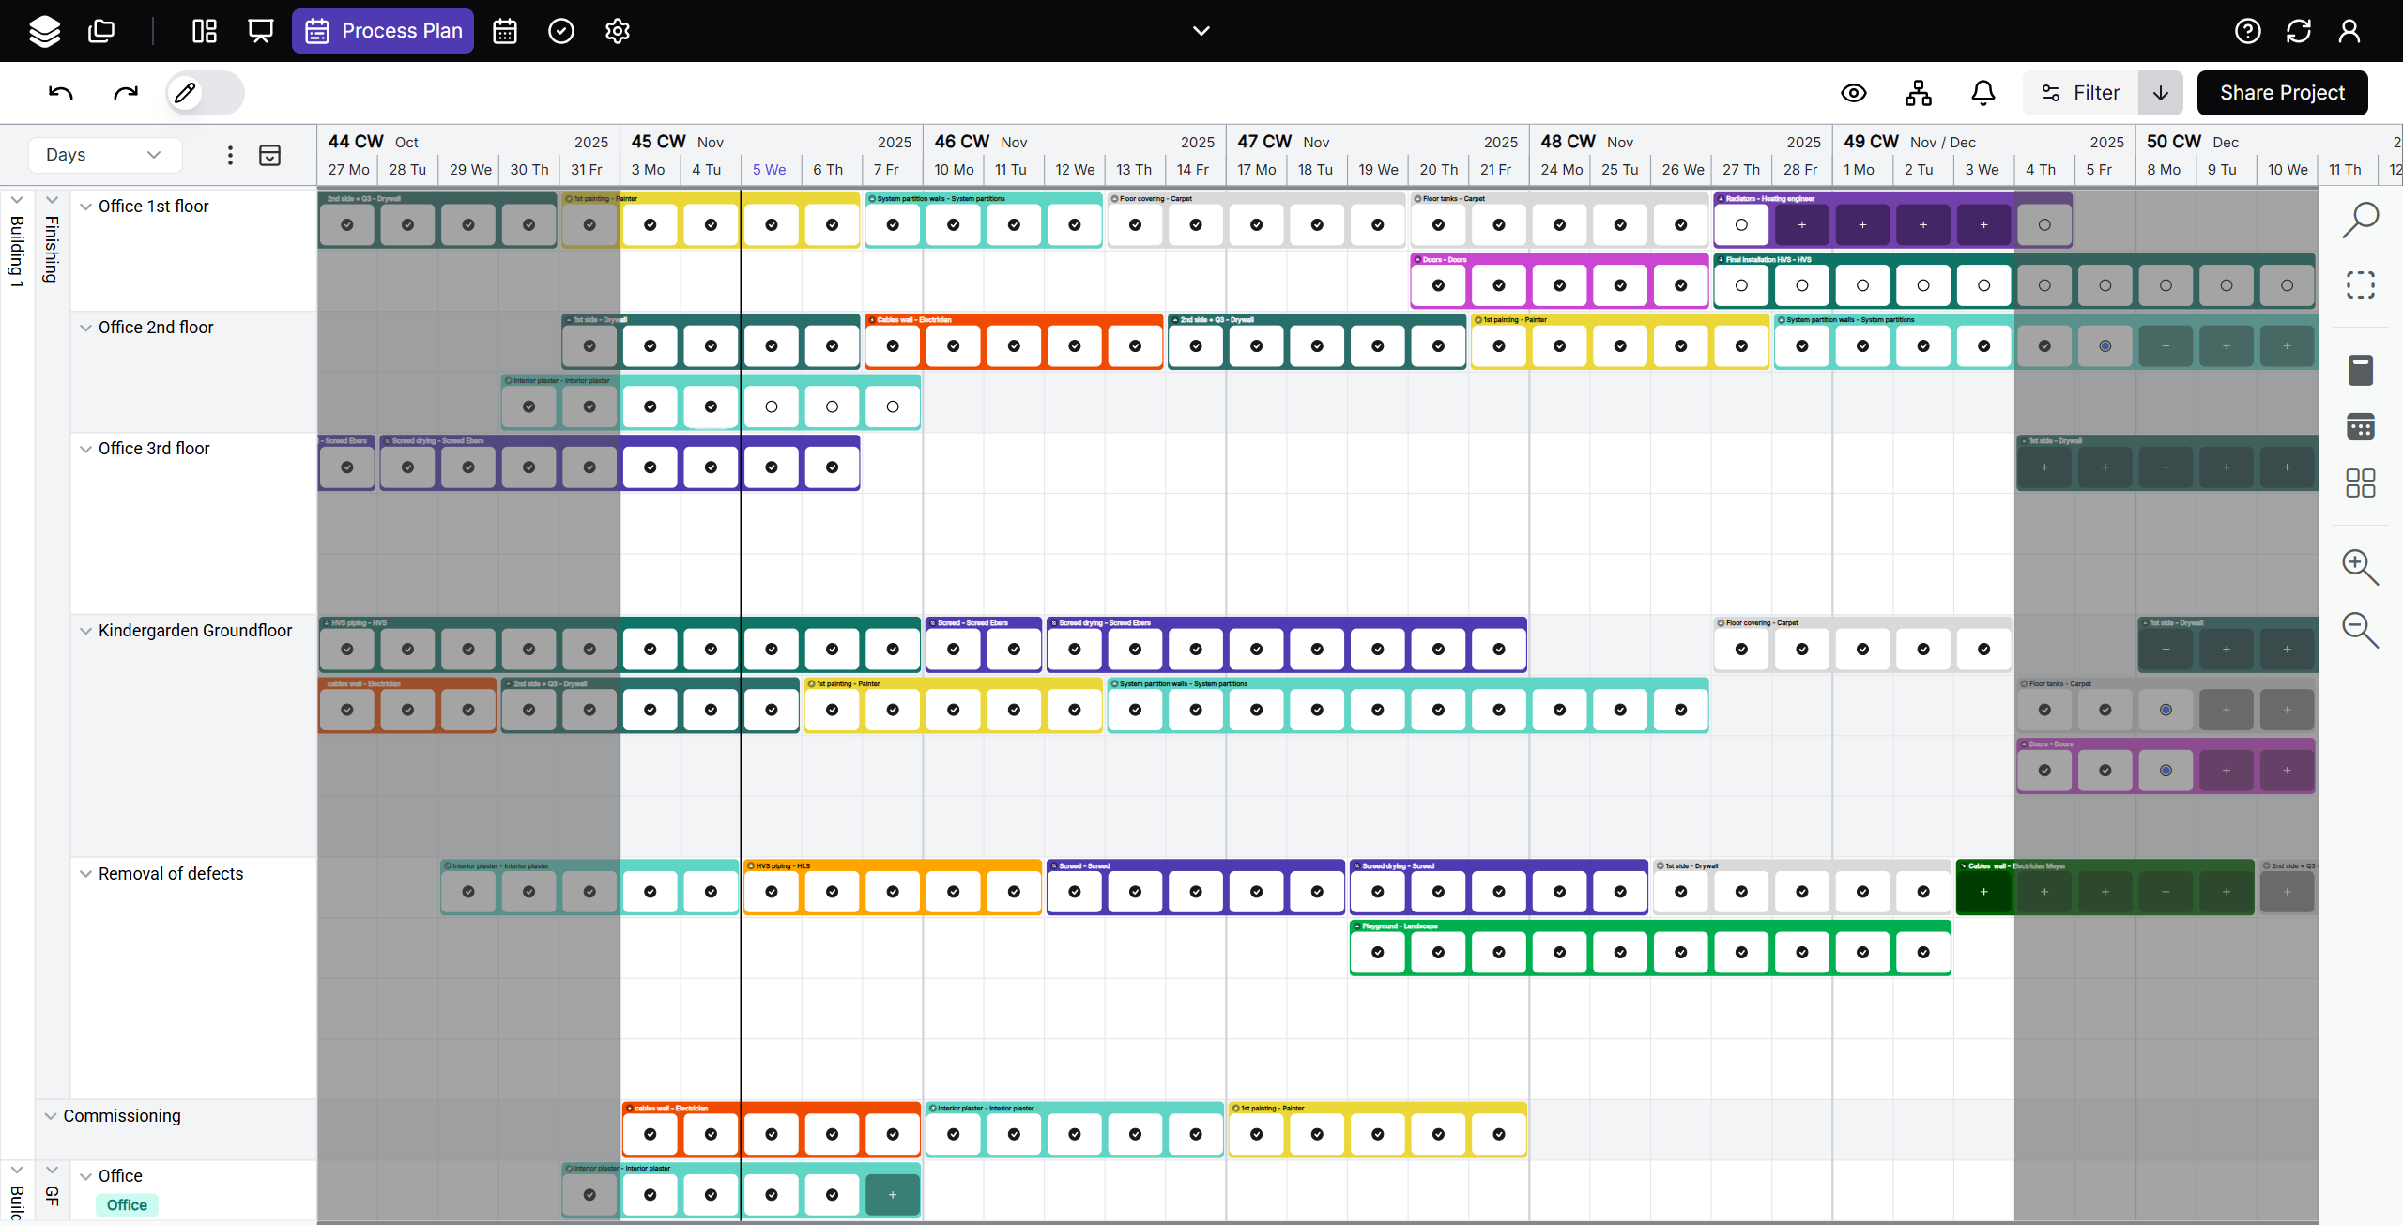This screenshot has height=1225, width=2403.
Task: Zoom out with the minus magnifier
Action: pos(2360,630)
